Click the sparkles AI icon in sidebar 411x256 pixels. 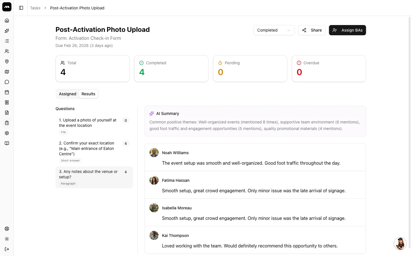click(7, 31)
